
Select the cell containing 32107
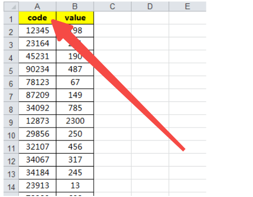click(37, 147)
